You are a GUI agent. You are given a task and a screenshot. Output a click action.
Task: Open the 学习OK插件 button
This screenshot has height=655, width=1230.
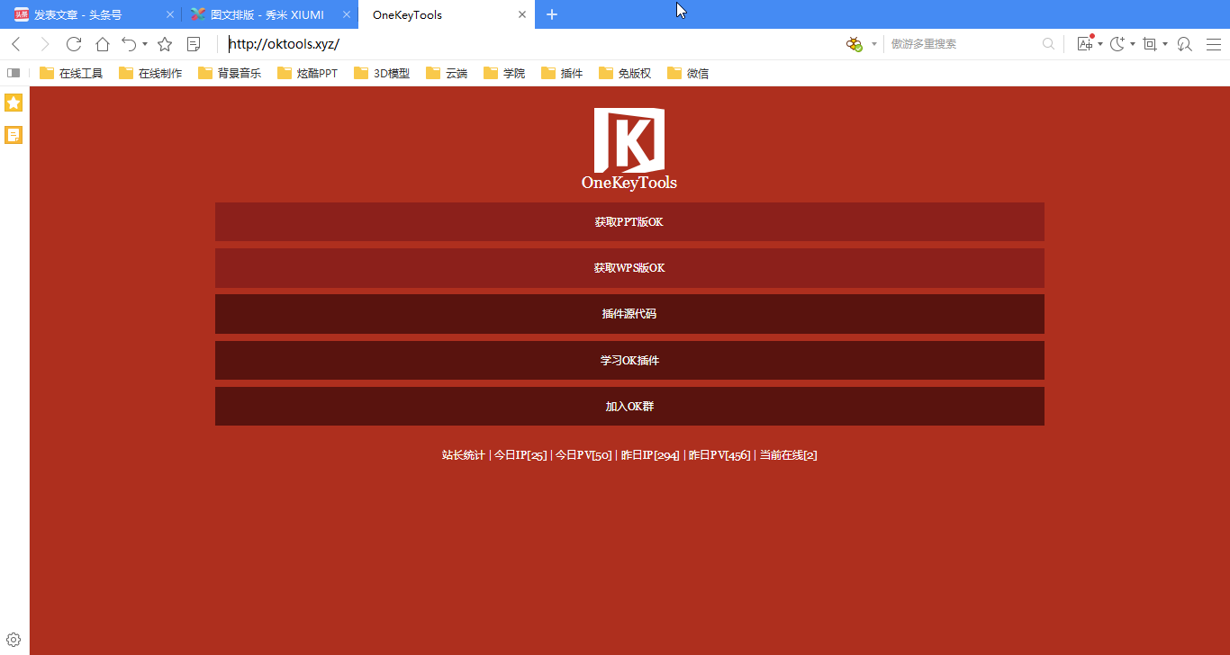629,360
